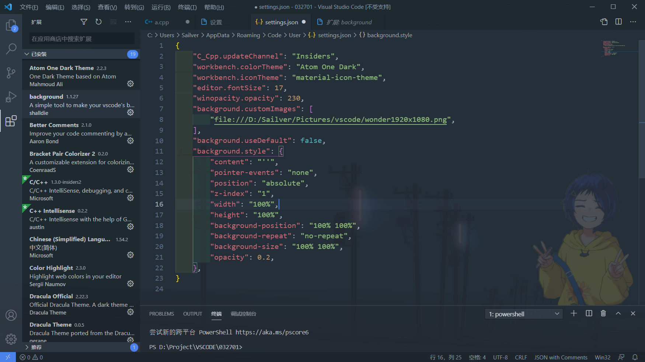This screenshot has width=645, height=362.
Task: Open notifications via the bell icon
Action: point(635,357)
